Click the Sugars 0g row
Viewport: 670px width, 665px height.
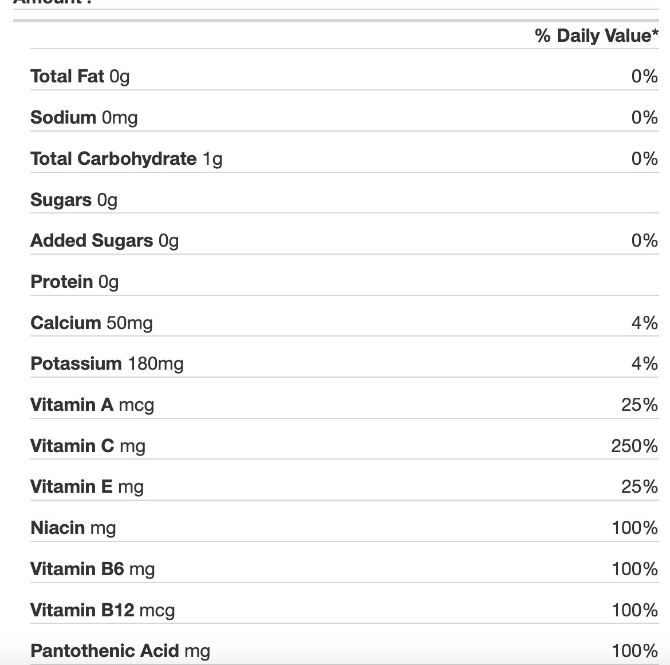point(344,200)
